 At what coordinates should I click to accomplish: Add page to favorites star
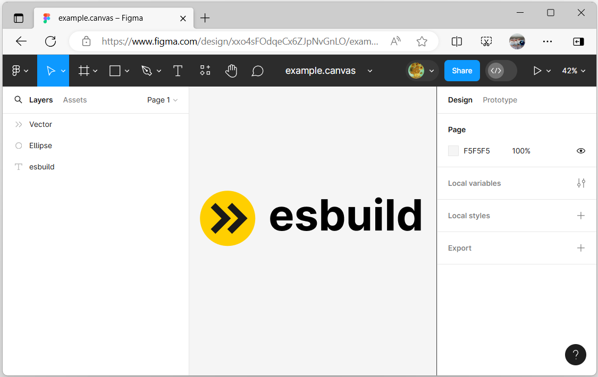tap(422, 41)
